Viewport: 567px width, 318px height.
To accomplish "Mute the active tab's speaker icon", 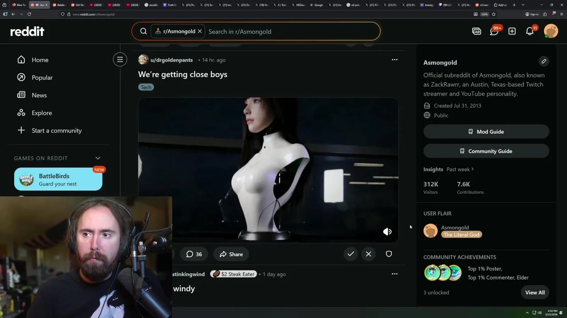I will (x=37, y=5).
